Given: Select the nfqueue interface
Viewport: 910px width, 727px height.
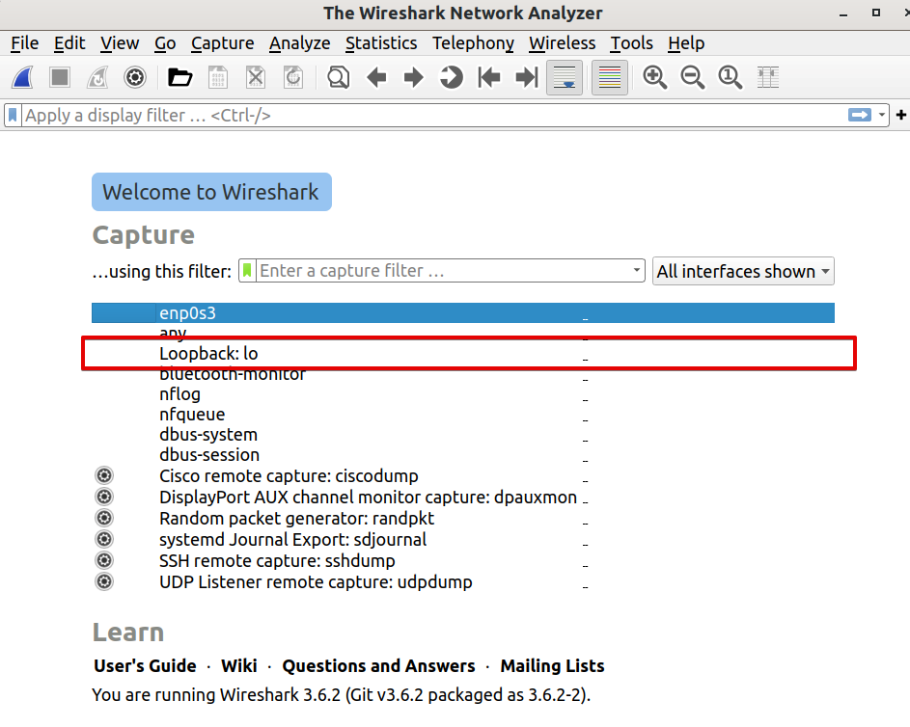Looking at the screenshot, I should coord(462,415).
